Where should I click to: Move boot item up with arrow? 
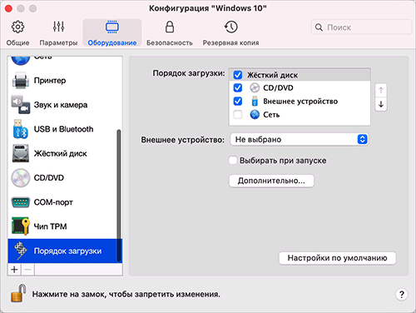coord(381,90)
